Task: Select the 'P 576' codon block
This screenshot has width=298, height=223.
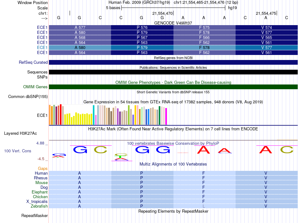Action: [142, 27]
